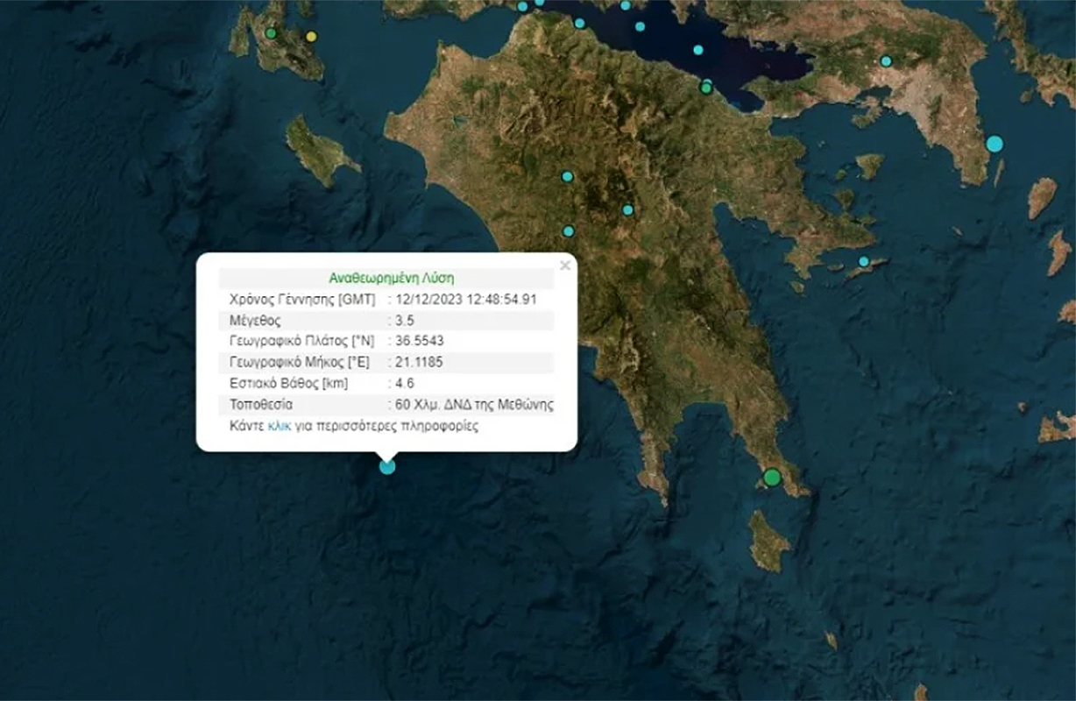Open the large green marker in southeastern Peloponnese
1076x701 pixels.
click(x=771, y=478)
